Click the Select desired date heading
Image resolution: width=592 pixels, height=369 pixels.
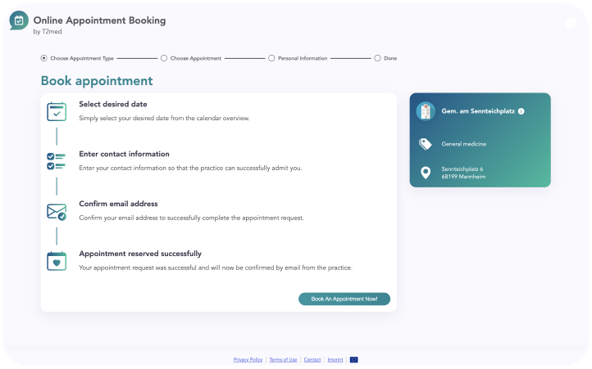tap(113, 104)
